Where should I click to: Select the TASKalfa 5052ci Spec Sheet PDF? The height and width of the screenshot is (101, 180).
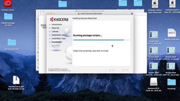(172, 4)
